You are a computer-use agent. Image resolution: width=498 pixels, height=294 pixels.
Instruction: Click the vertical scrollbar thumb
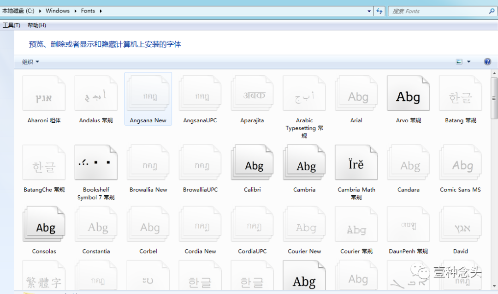click(494, 98)
